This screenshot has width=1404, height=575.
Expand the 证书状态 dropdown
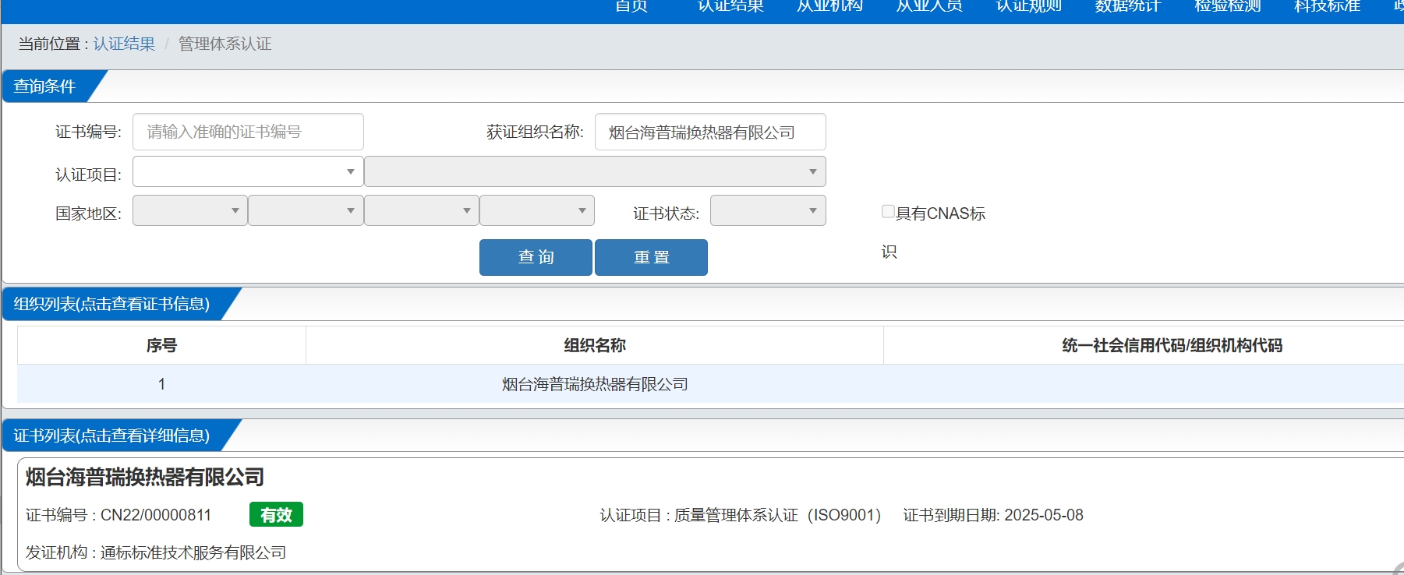(768, 210)
